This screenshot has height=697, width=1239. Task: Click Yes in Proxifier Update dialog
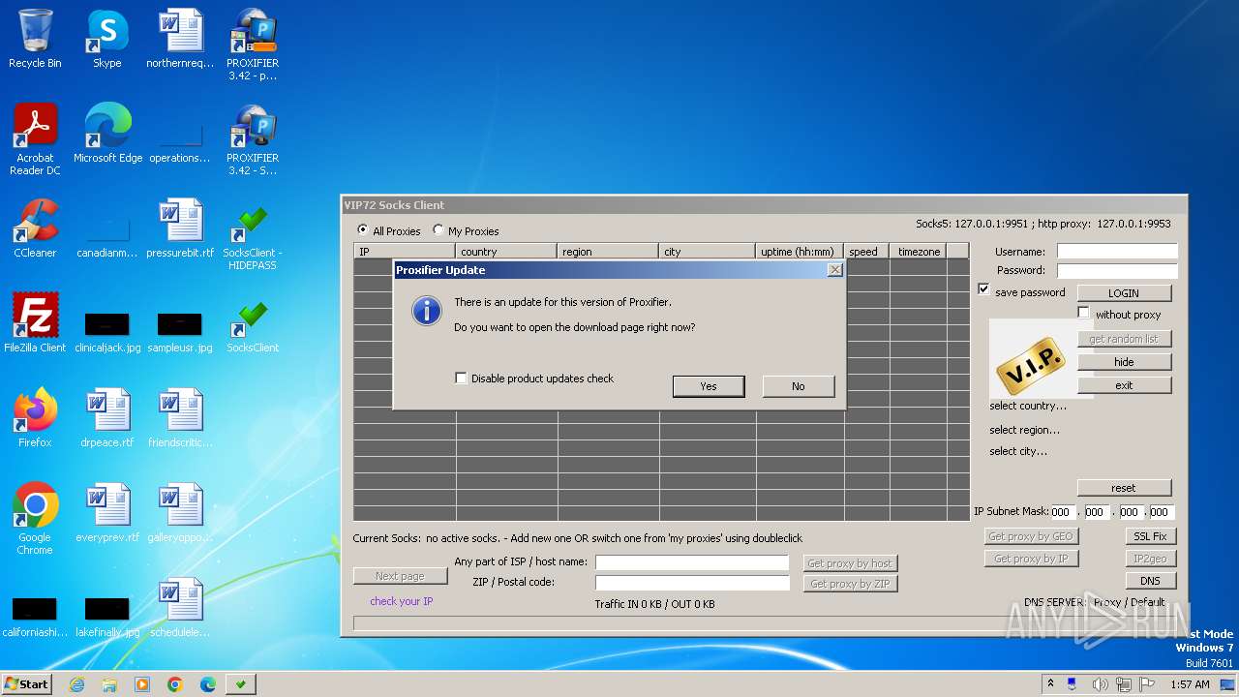(x=709, y=386)
